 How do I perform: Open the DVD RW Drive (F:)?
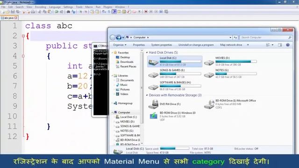(165, 104)
